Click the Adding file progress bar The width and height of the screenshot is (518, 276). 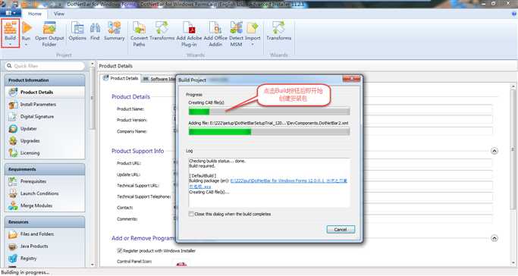(269, 132)
